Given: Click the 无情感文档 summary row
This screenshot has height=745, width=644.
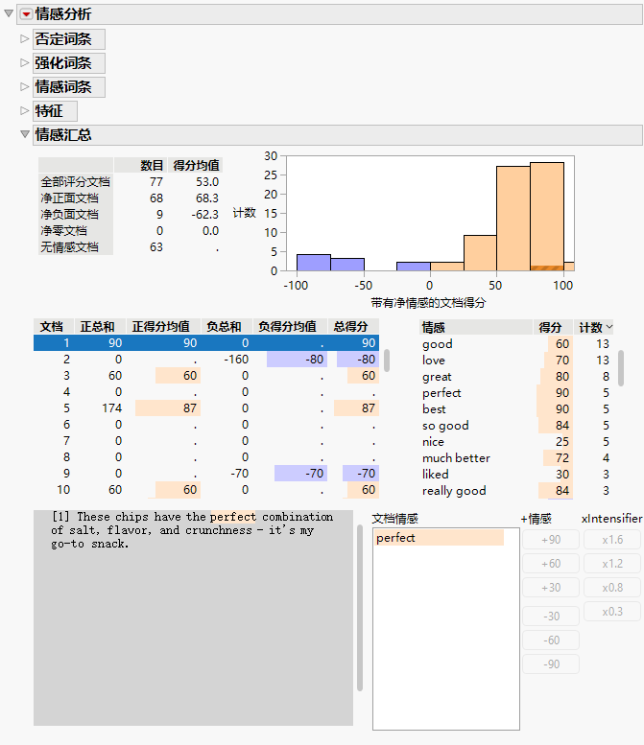Looking at the screenshot, I should pos(130,247).
